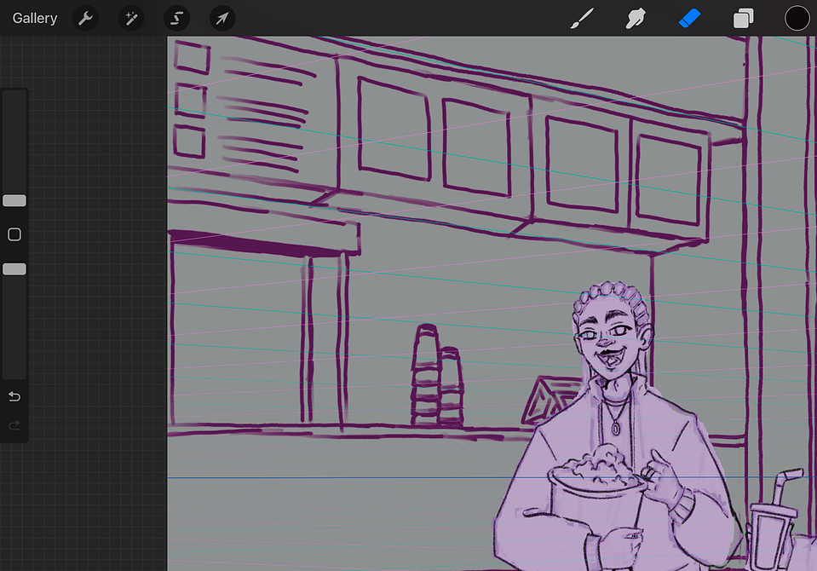Tap the square modify button on sidebar
The image size is (817, 571).
point(14,234)
